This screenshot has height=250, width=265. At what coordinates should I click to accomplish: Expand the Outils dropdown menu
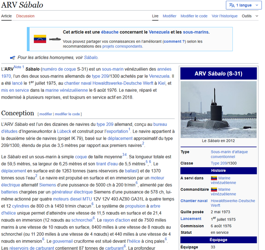249,16
